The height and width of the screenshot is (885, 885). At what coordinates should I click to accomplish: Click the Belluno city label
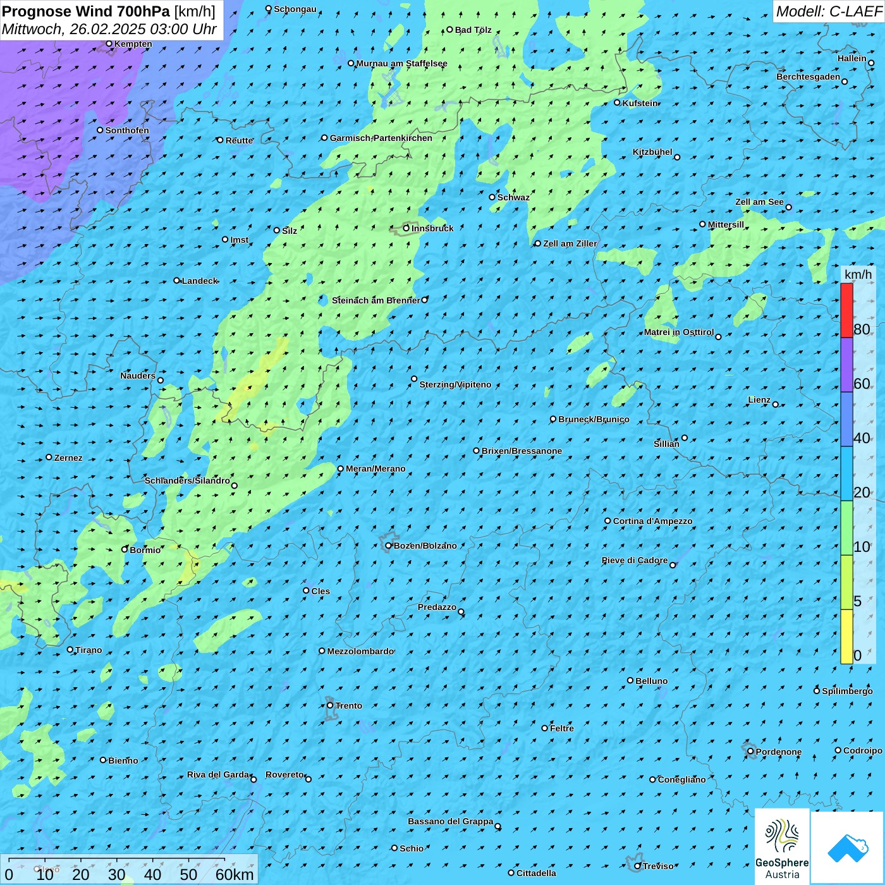[x=651, y=681]
